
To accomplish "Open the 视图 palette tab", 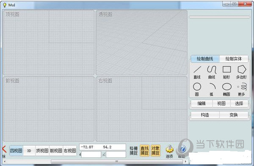I will point(221,104).
